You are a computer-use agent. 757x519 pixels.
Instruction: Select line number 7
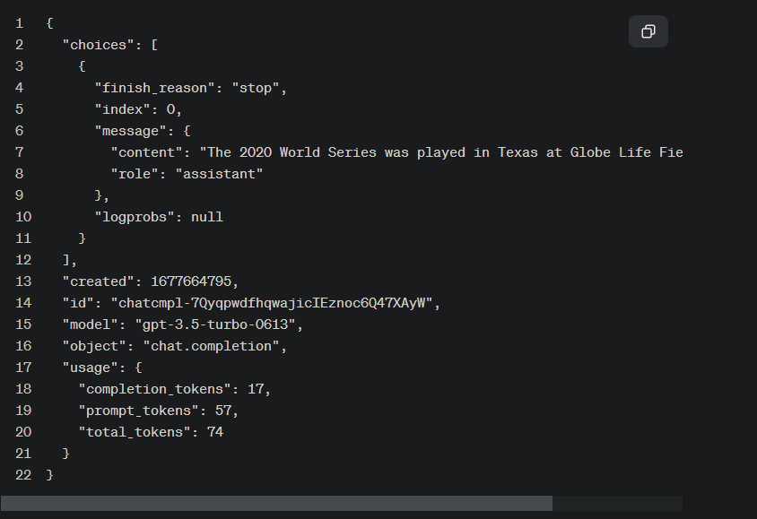(18, 151)
